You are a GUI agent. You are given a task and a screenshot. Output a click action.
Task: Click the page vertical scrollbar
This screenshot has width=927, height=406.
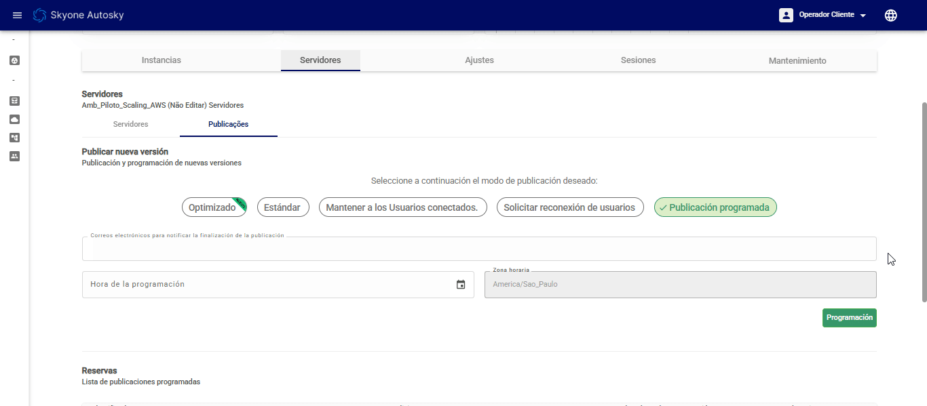[923, 202]
